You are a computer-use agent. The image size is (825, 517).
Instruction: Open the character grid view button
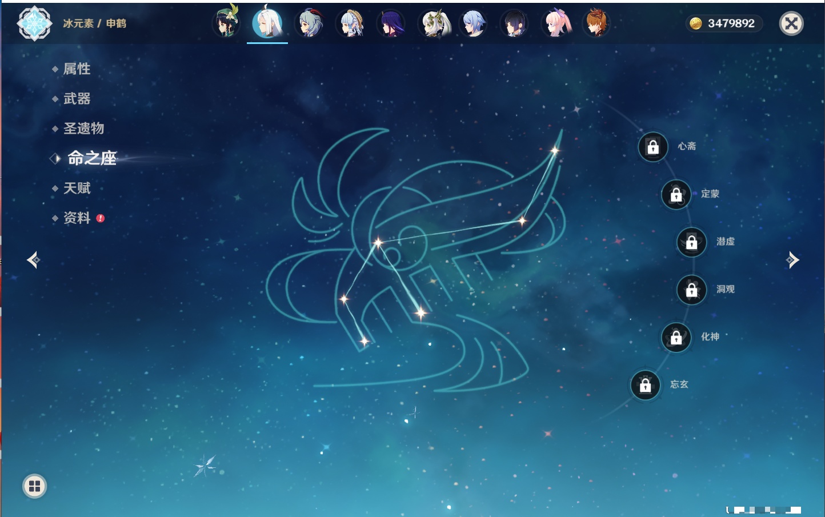[34, 487]
